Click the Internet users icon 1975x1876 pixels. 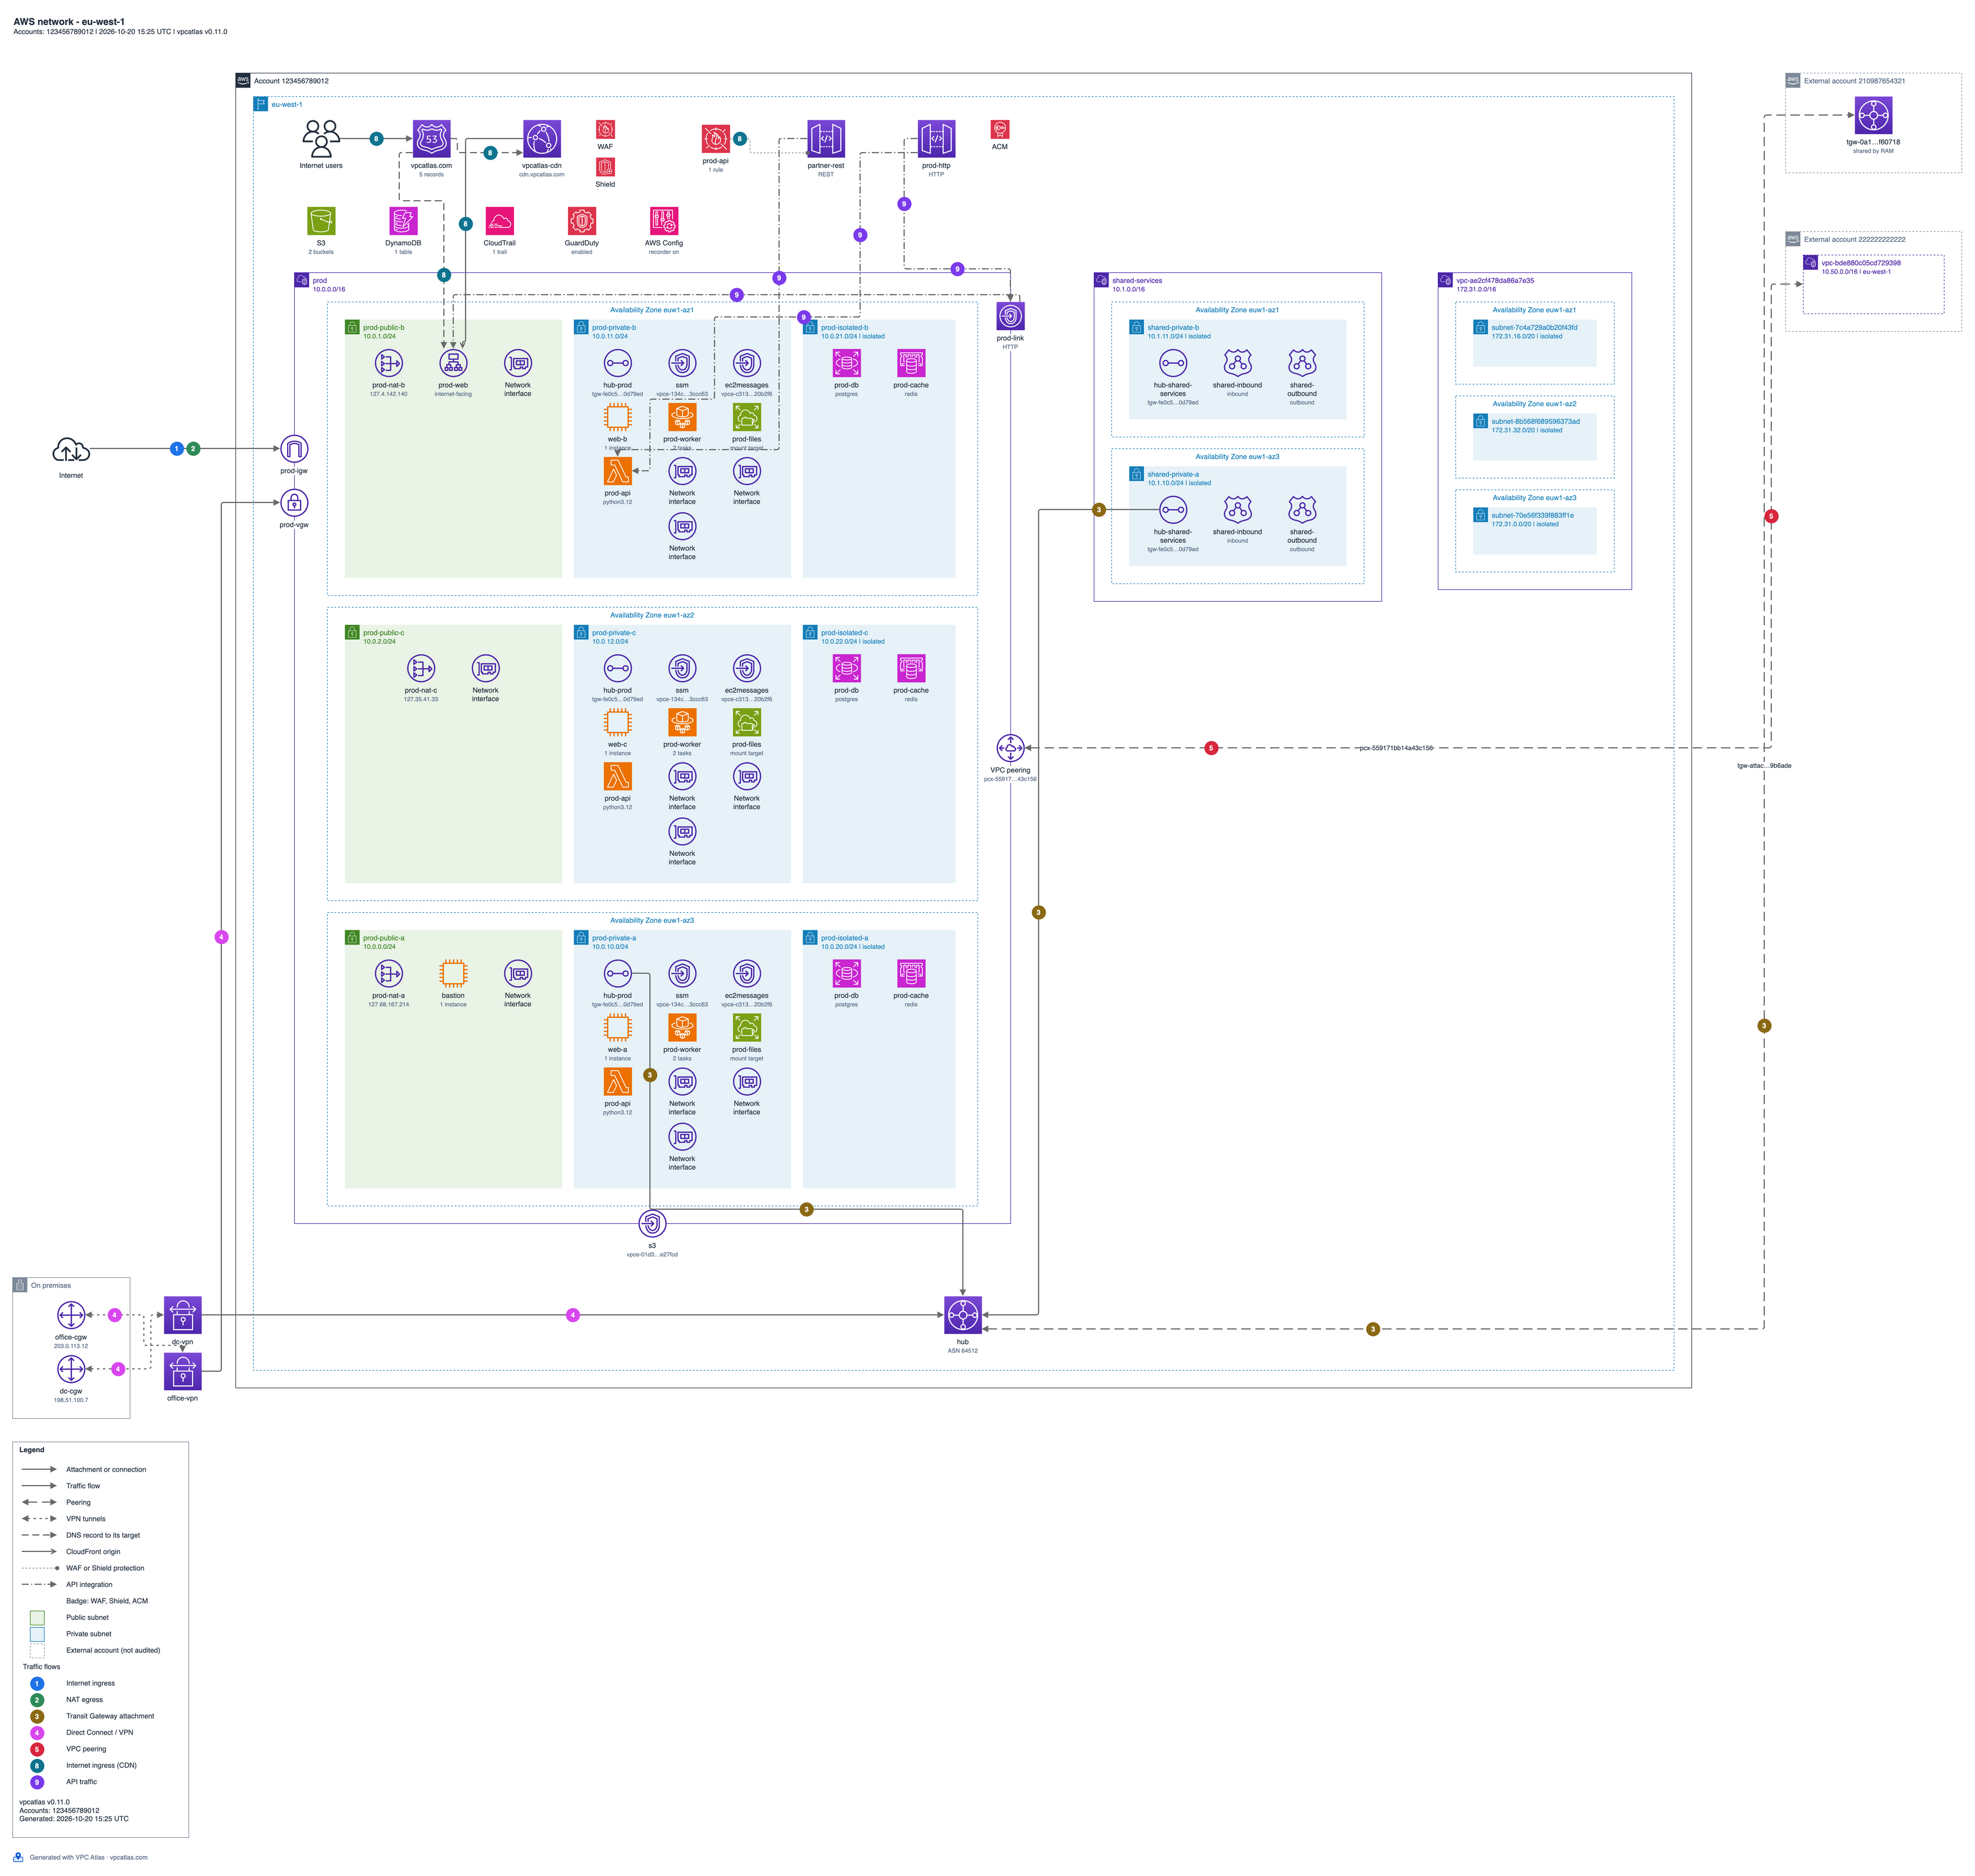click(x=320, y=139)
